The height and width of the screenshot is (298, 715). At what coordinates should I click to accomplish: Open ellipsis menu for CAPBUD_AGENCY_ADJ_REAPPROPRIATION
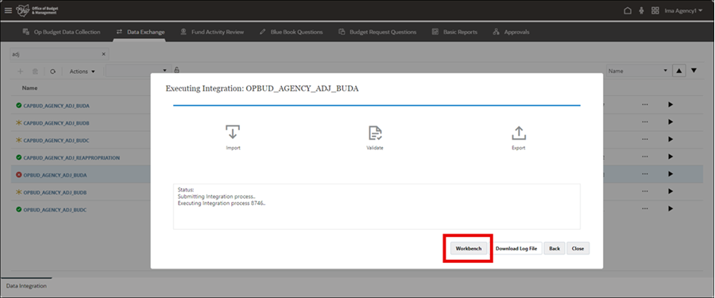coord(644,157)
